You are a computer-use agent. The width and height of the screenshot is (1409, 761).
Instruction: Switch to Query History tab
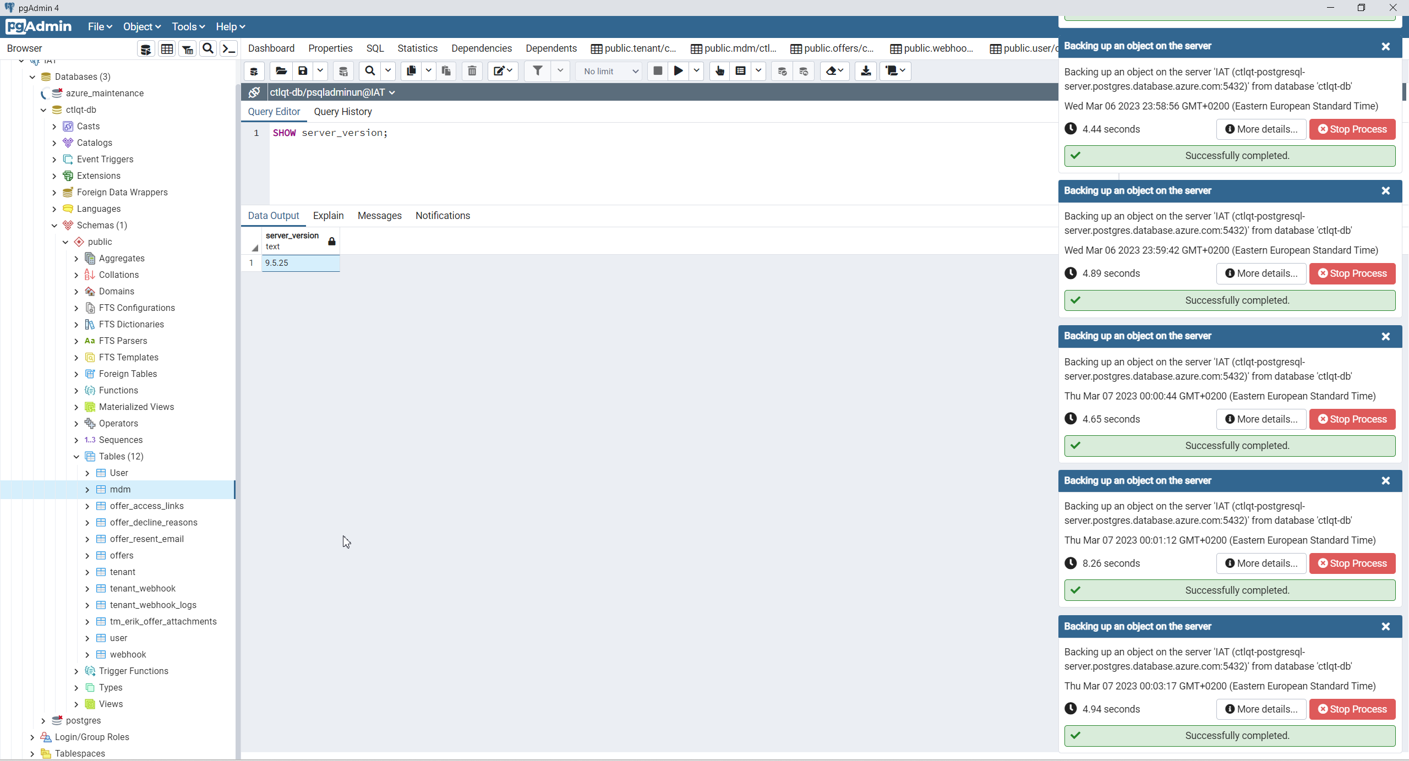point(342,112)
